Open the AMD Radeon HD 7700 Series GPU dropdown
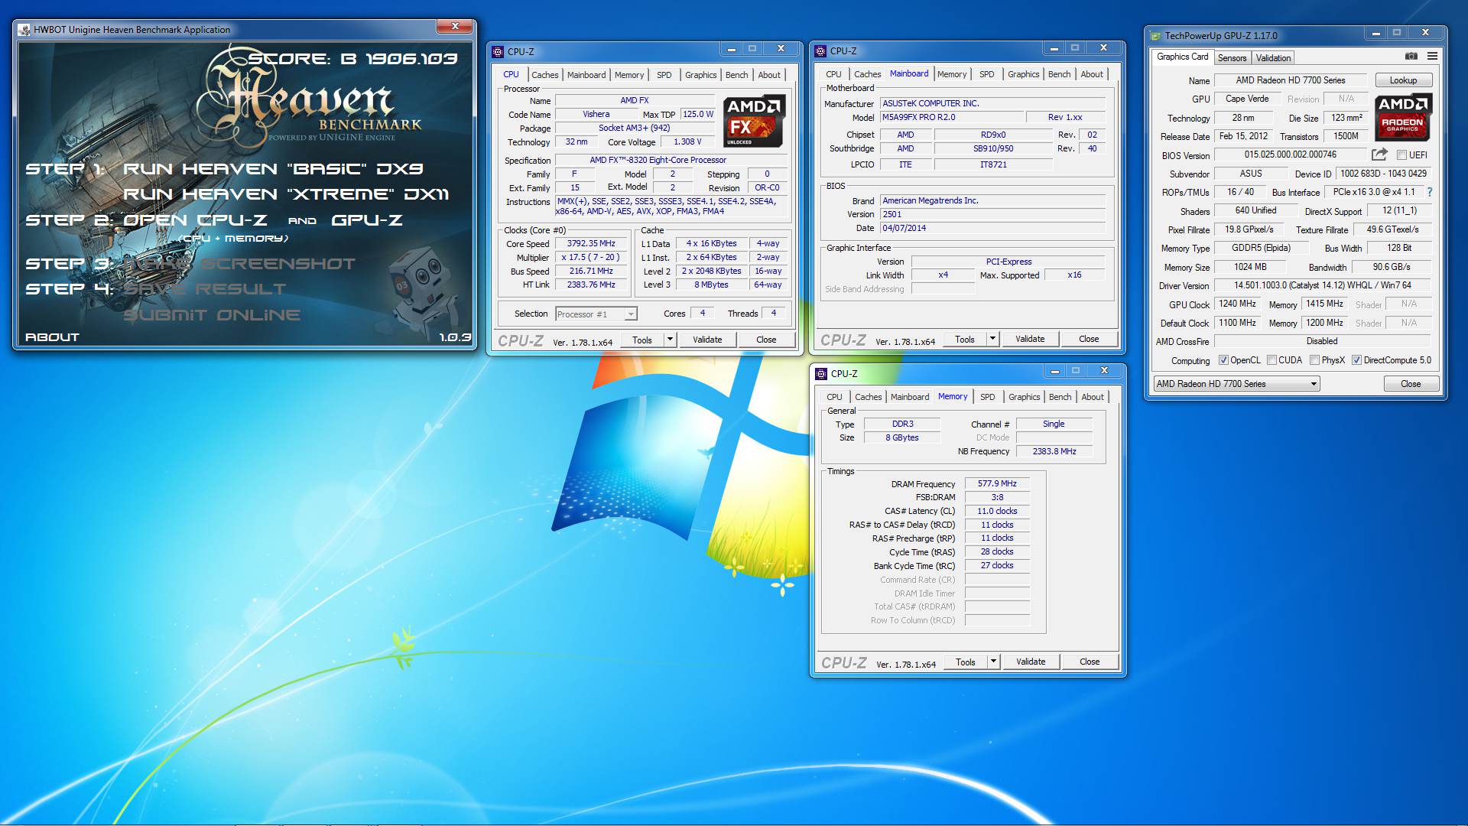Image resolution: width=1468 pixels, height=826 pixels. 1236,384
